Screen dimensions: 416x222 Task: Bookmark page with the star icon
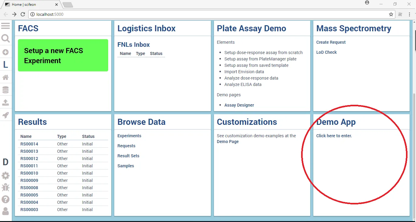pyautogui.click(x=391, y=14)
